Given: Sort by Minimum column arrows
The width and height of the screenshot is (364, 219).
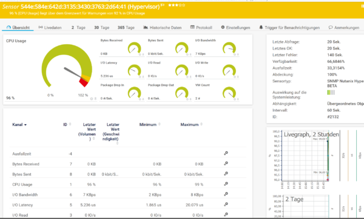Looking at the screenshot, I should point(160,124).
